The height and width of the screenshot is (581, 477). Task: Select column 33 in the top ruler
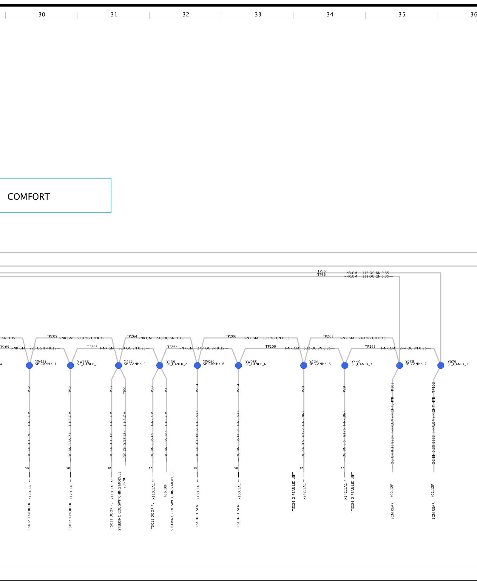point(258,15)
